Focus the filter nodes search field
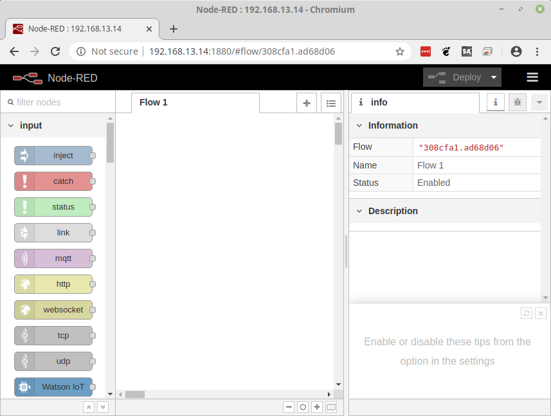551x416 pixels. (59, 102)
